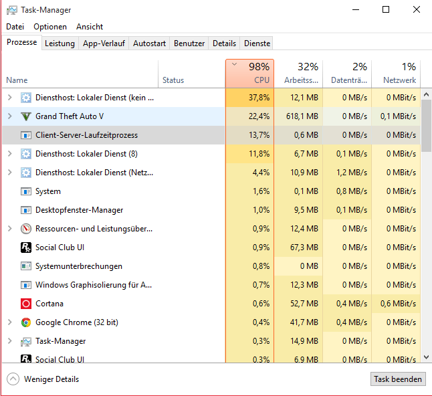This screenshot has width=432, height=396.
Task: Sort by the CPU column header
Action: tap(249, 74)
